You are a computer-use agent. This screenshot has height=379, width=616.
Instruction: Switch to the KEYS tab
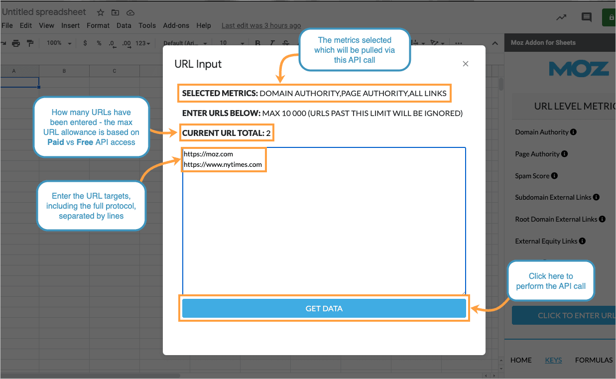[x=553, y=360]
